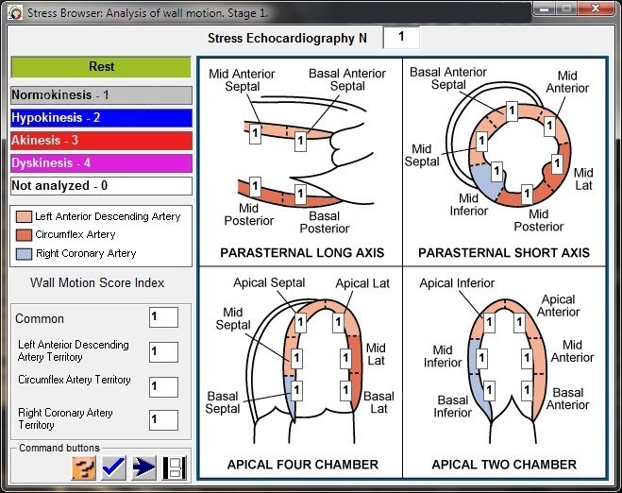Select the red Akinesis - 3 score

pyautogui.click(x=101, y=141)
